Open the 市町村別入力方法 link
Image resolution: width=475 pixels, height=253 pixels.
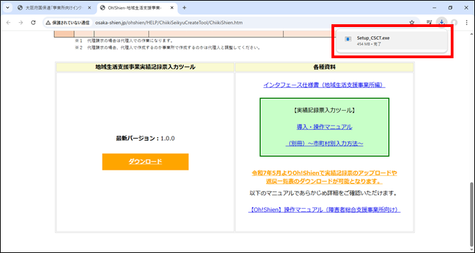(x=324, y=143)
